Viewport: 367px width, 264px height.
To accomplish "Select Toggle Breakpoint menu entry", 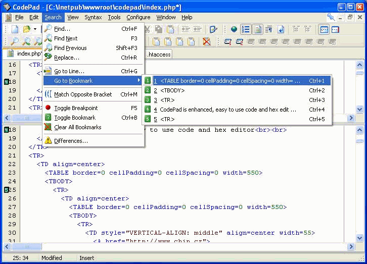I will tap(93, 108).
